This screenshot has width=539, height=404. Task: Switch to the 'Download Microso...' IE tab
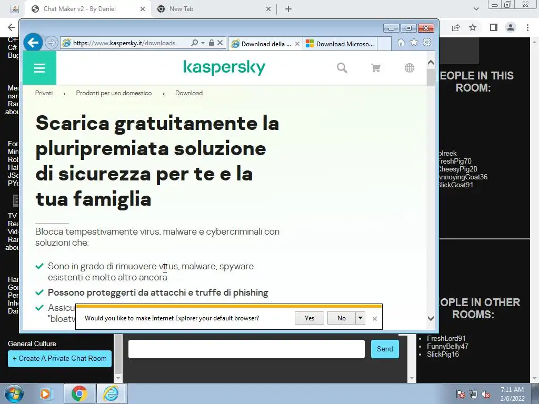click(x=341, y=44)
